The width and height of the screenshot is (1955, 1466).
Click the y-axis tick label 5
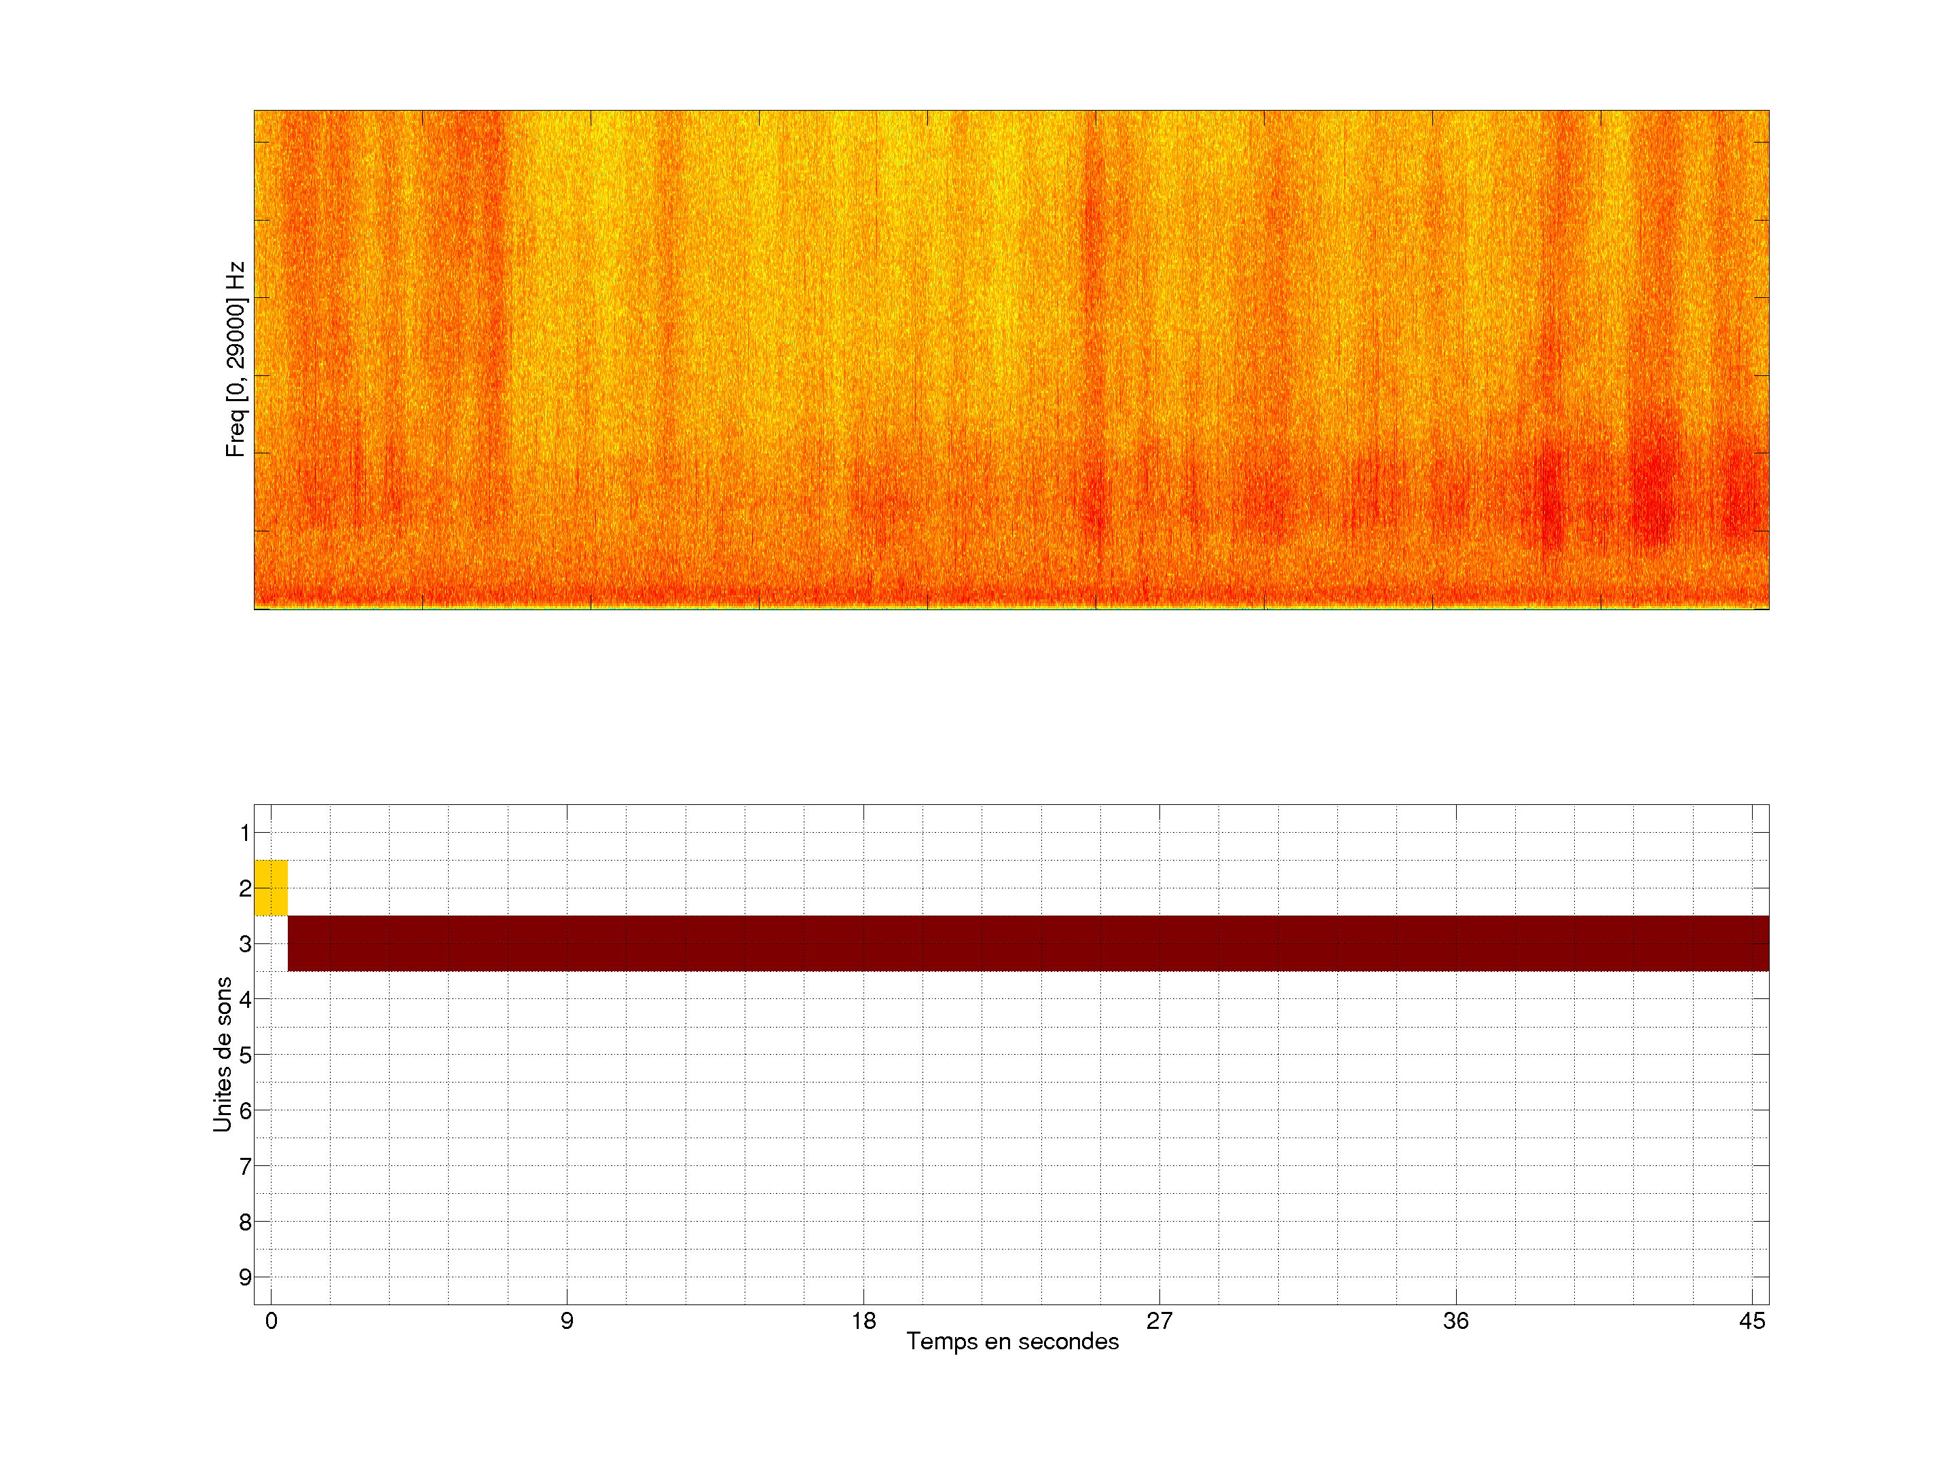[245, 1055]
